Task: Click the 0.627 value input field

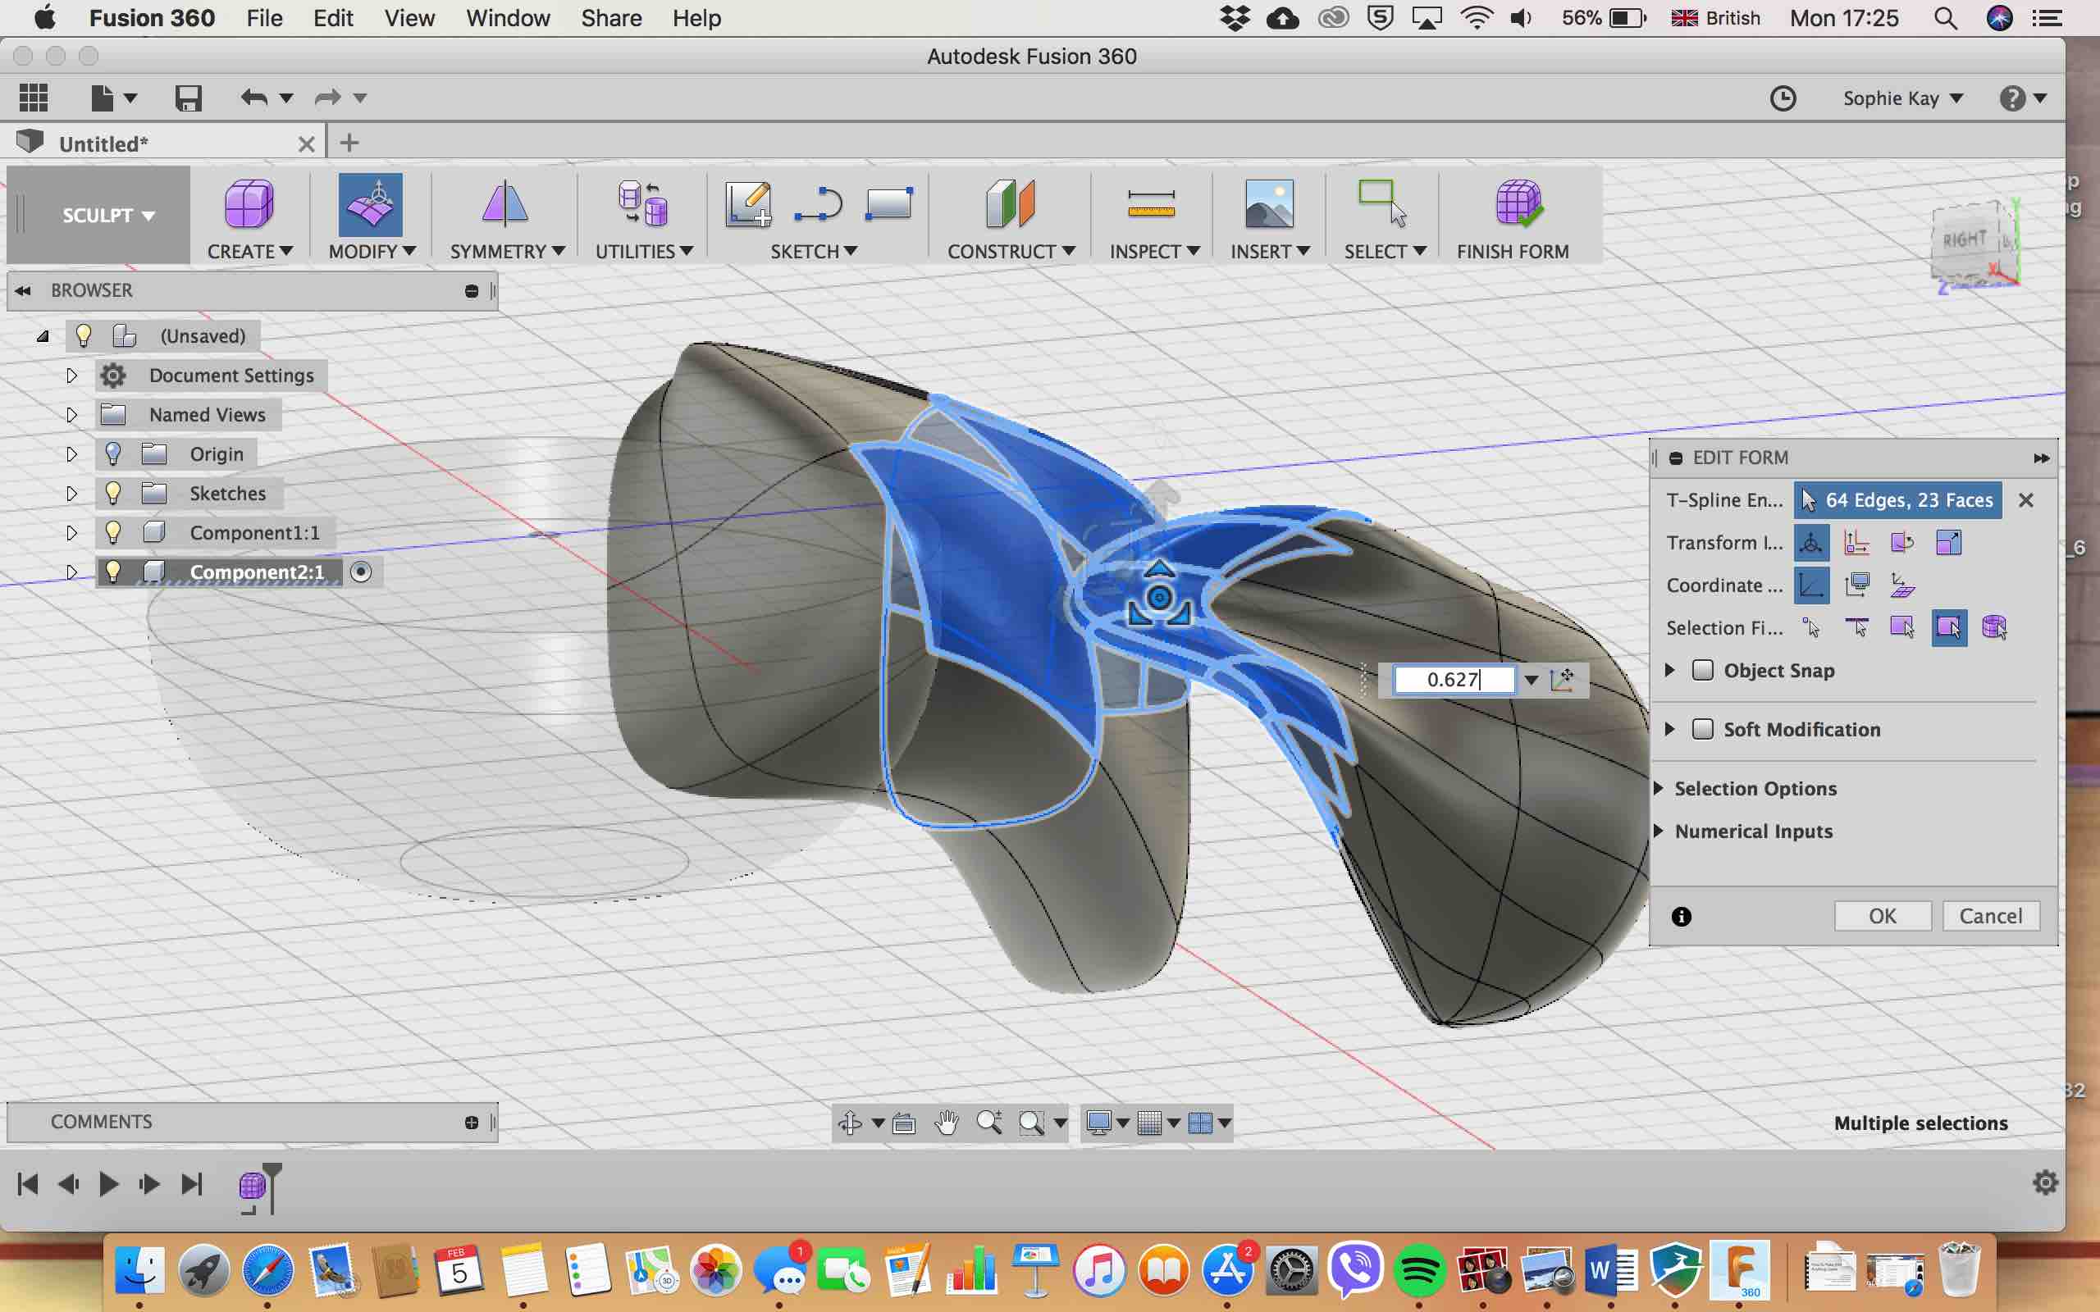Action: tap(1453, 680)
